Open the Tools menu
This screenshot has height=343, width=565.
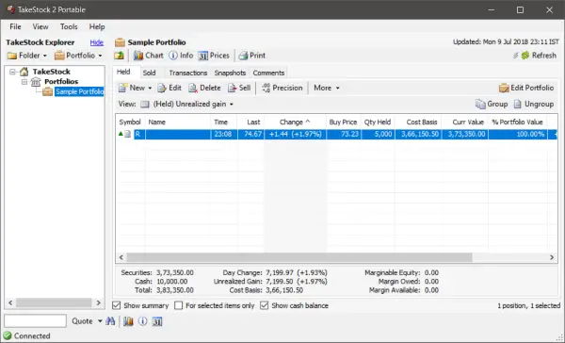click(69, 26)
